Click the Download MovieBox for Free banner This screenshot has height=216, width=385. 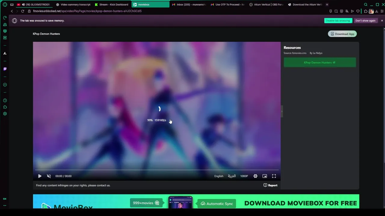(x=196, y=201)
